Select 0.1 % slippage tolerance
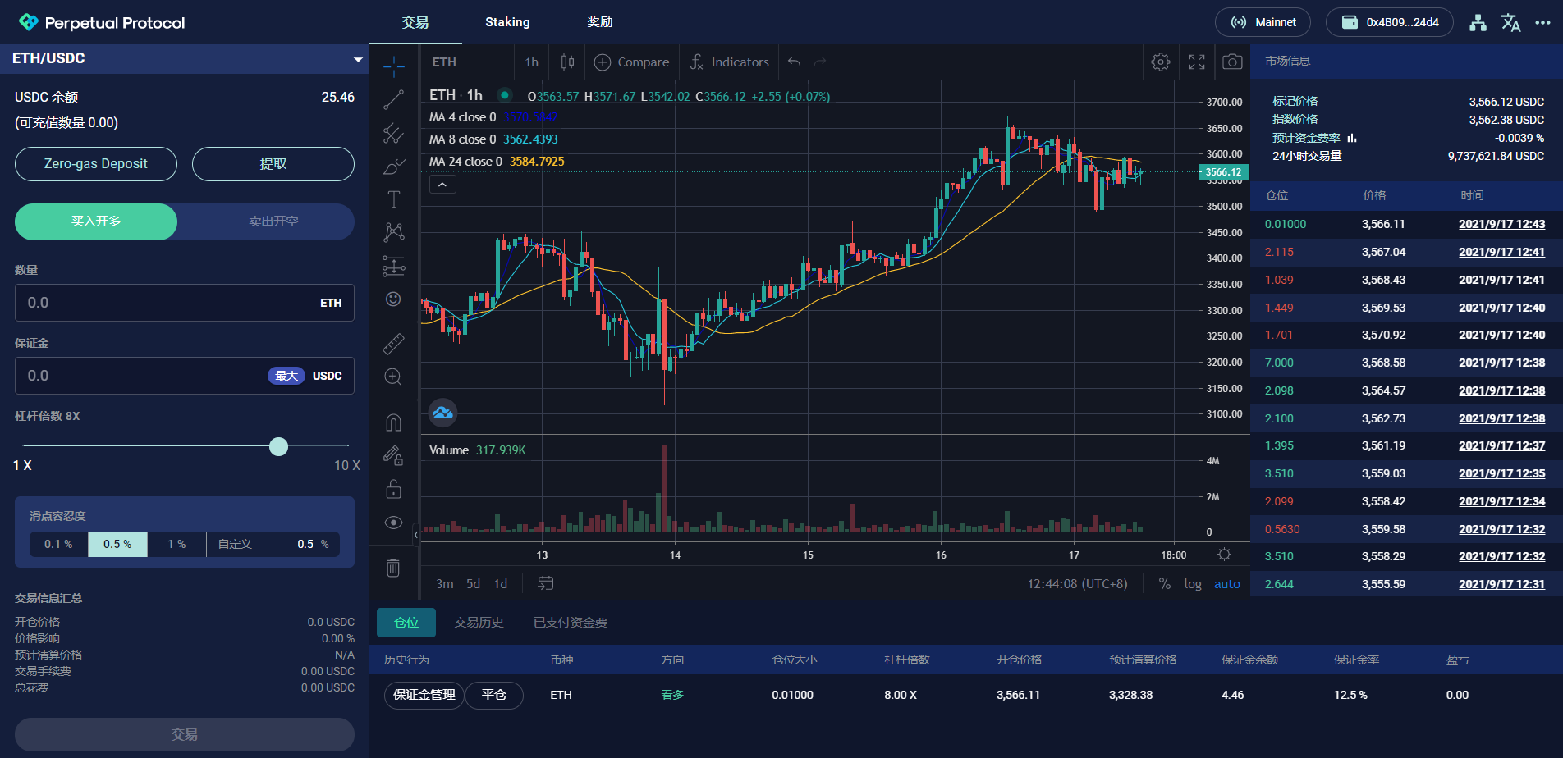Viewport: 1563px width, 758px height. pos(58,545)
